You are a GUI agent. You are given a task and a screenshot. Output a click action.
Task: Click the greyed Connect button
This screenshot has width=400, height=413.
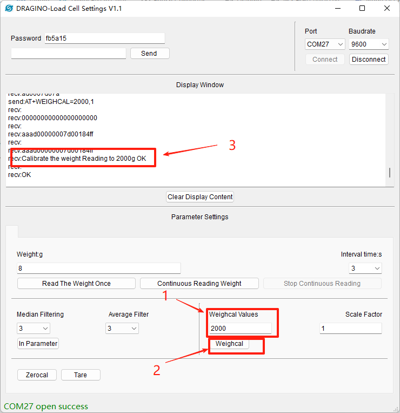(x=325, y=60)
